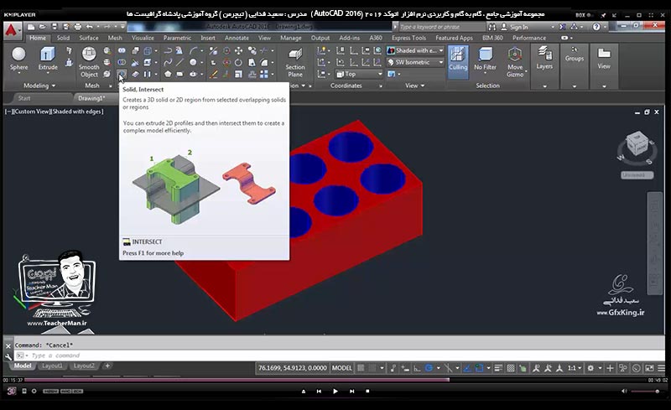
Task: Open the Top UCS dropdown
Action: pyautogui.click(x=359, y=75)
